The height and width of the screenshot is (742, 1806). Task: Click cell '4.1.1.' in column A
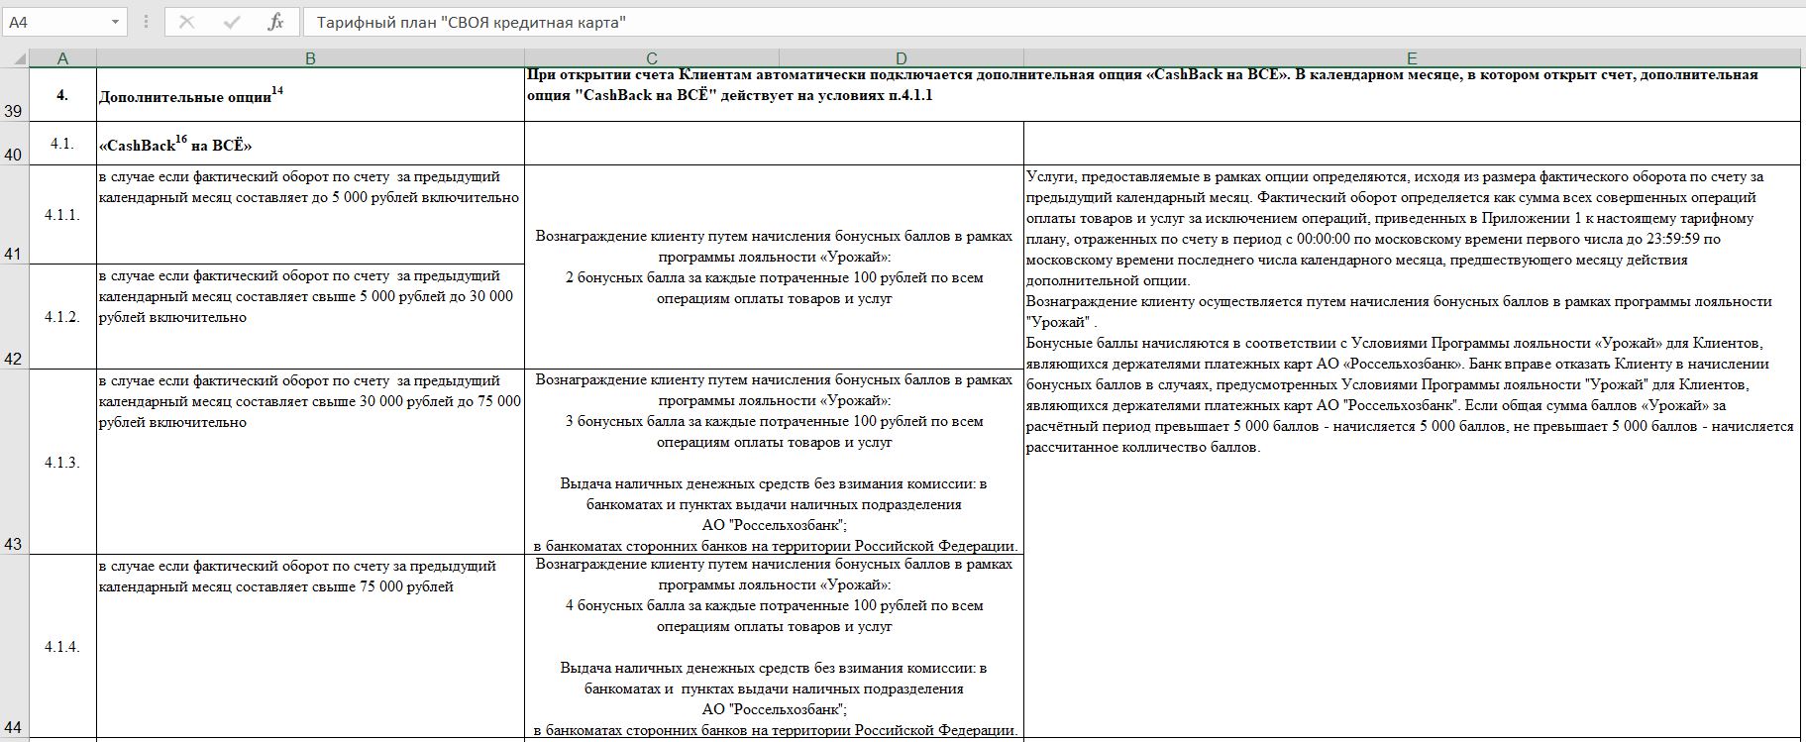click(x=62, y=214)
